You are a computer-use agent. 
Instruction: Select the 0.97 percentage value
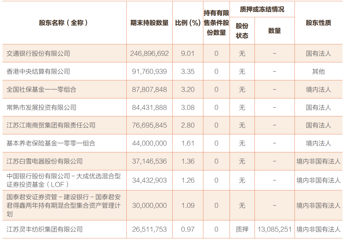point(188,229)
